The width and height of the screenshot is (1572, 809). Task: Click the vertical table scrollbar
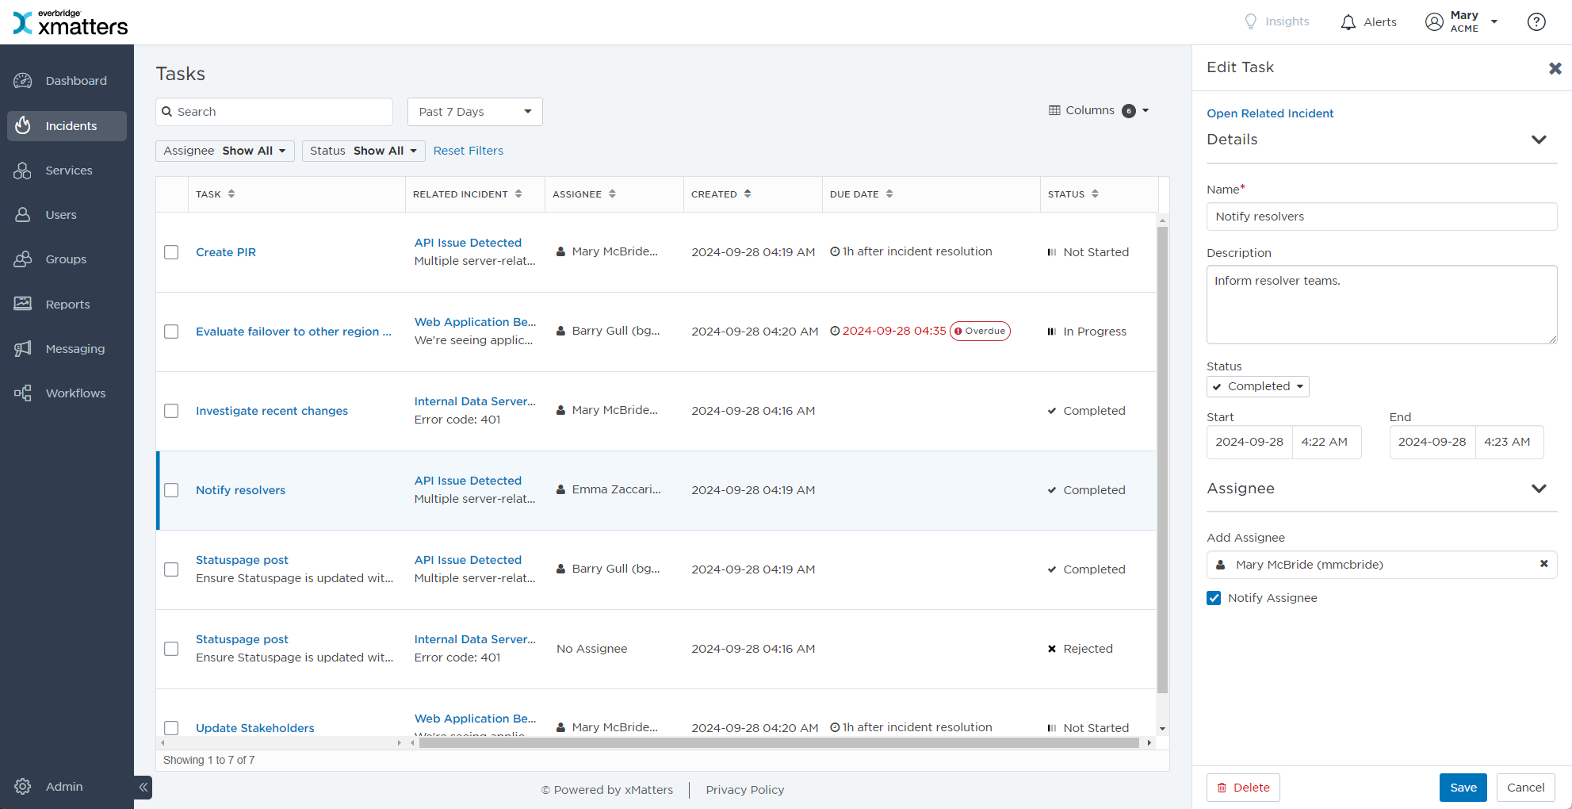1162,460
